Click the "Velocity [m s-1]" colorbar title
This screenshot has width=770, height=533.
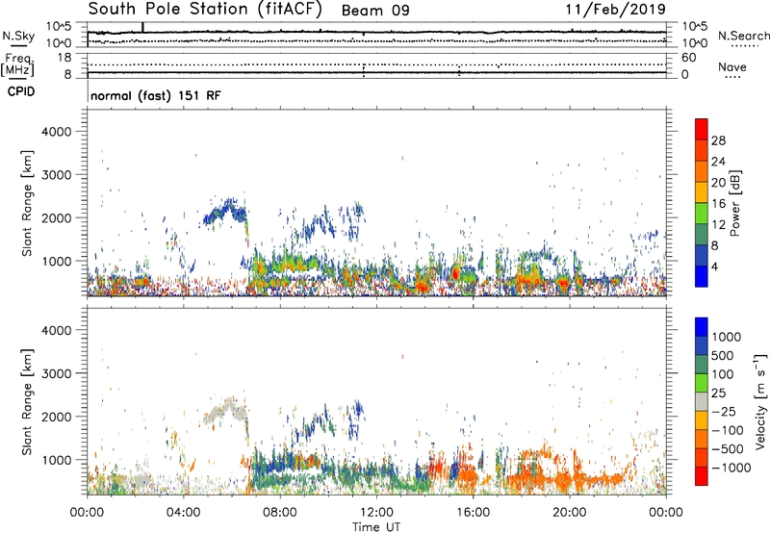[x=760, y=401]
